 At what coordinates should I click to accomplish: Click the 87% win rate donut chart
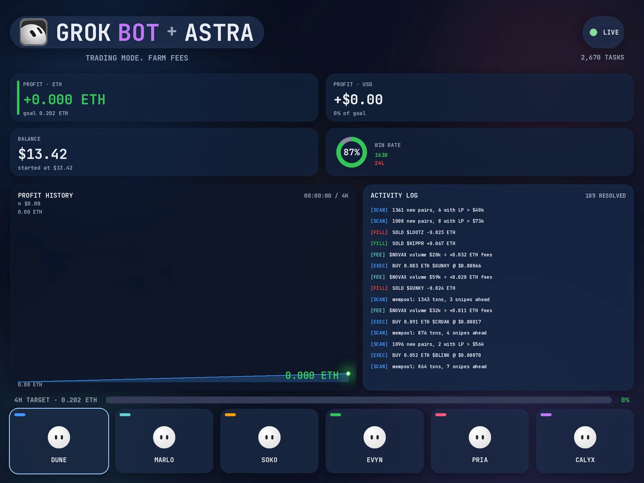pos(352,152)
